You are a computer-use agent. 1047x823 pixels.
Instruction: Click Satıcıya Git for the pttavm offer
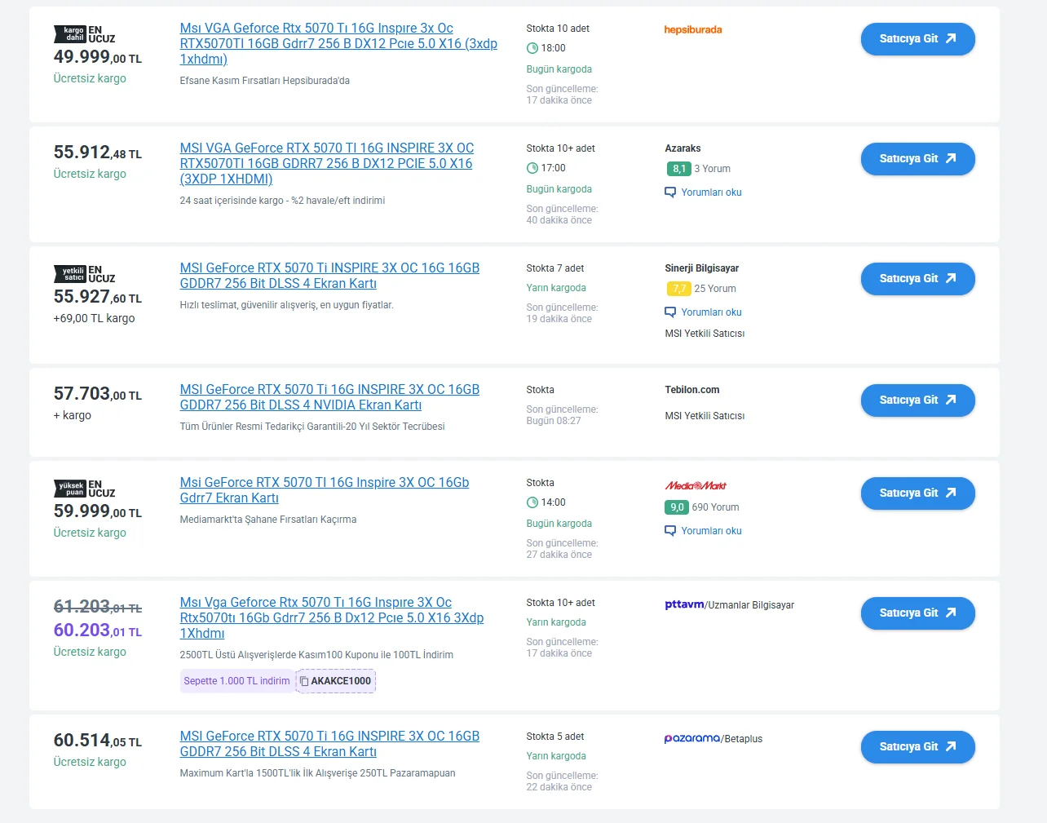(x=918, y=613)
